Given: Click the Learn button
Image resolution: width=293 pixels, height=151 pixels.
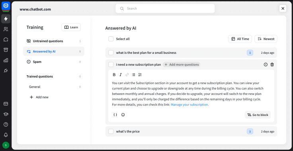Looking at the screenshot, I should [71, 27].
